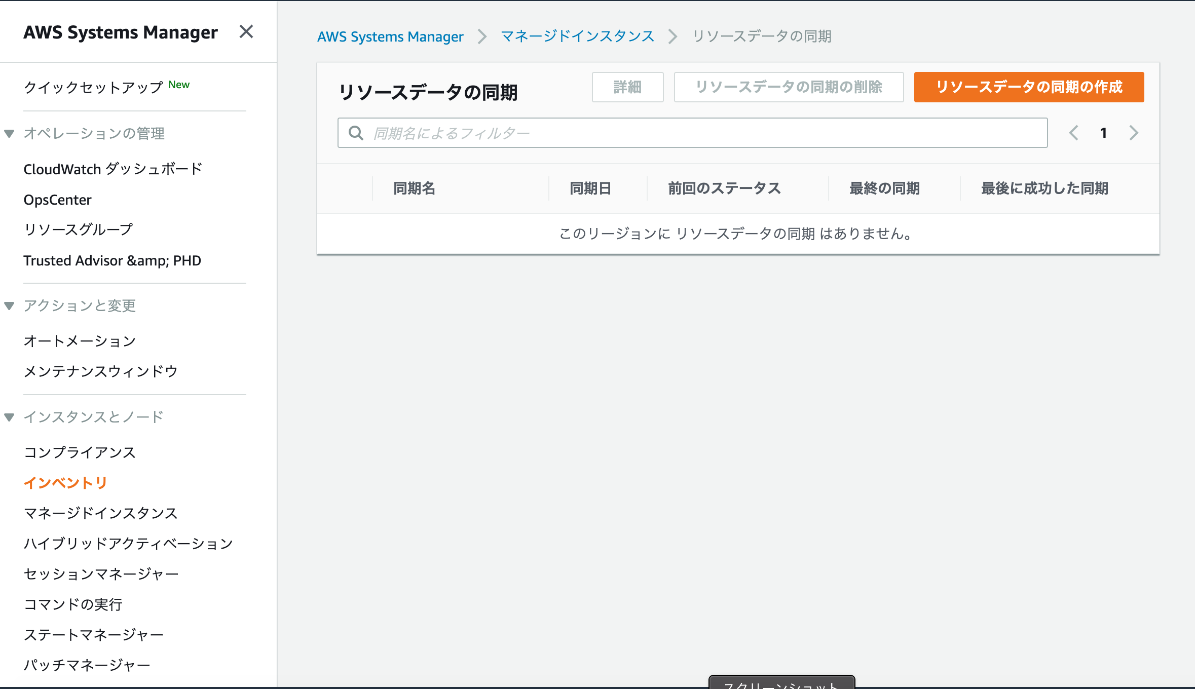This screenshot has height=689, width=1195.
Task: Click AWS Systems Manager breadcrumb link
Action: click(x=390, y=36)
